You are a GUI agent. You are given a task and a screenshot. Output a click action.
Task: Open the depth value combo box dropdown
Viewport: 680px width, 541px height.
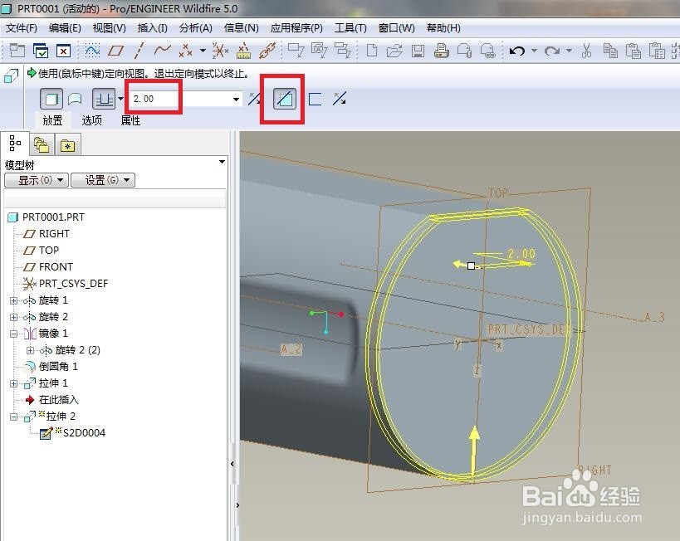pyautogui.click(x=236, y=100)
